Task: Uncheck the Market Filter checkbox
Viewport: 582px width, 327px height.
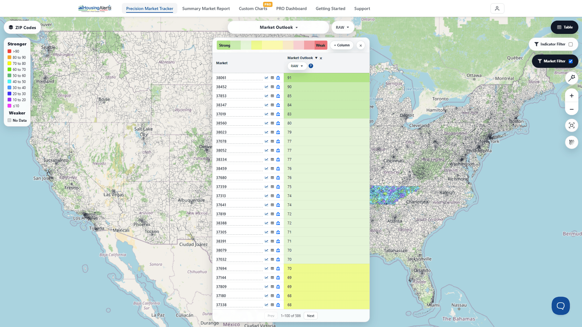Action: tap(570, 61)
